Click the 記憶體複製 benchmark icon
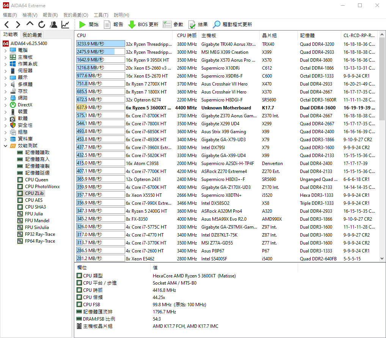 click(20, 166)
